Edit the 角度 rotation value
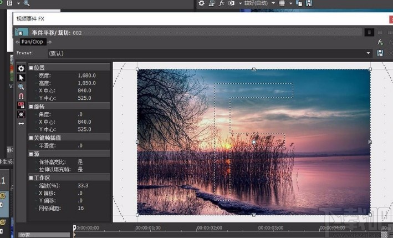The image size is (393, 238). pos(80,114)
